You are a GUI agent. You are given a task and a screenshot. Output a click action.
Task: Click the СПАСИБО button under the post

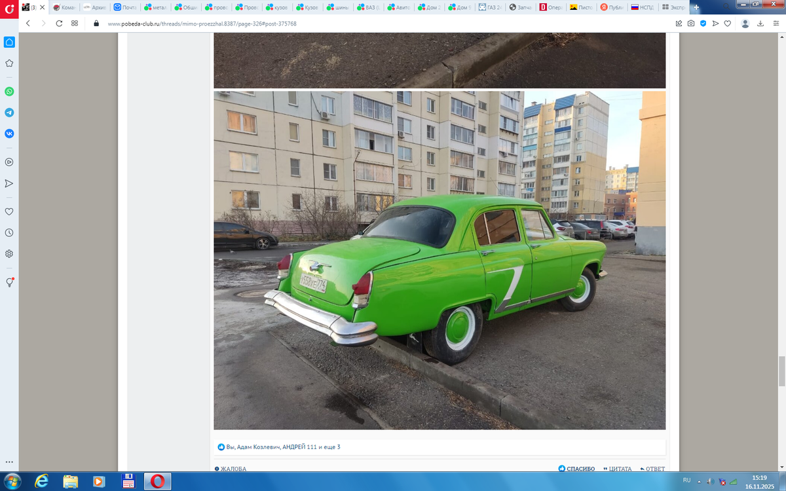pyautogui.click(x=576, y=469)
